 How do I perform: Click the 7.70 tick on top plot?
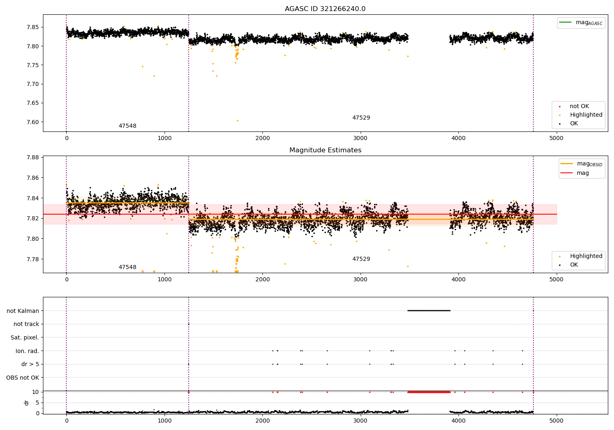click(x=32, y=84)
